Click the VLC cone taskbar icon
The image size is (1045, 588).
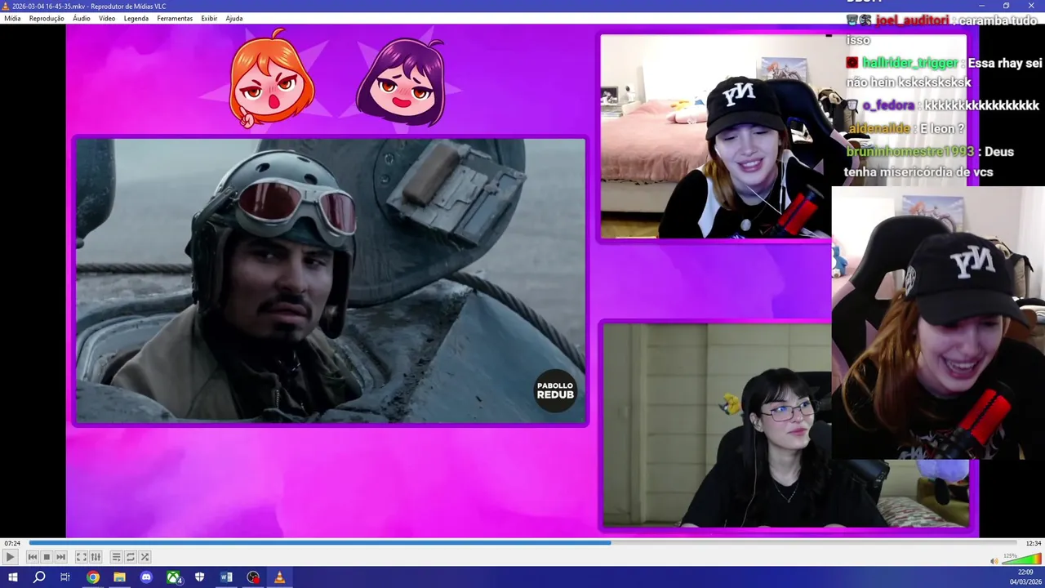click(279, 577)
